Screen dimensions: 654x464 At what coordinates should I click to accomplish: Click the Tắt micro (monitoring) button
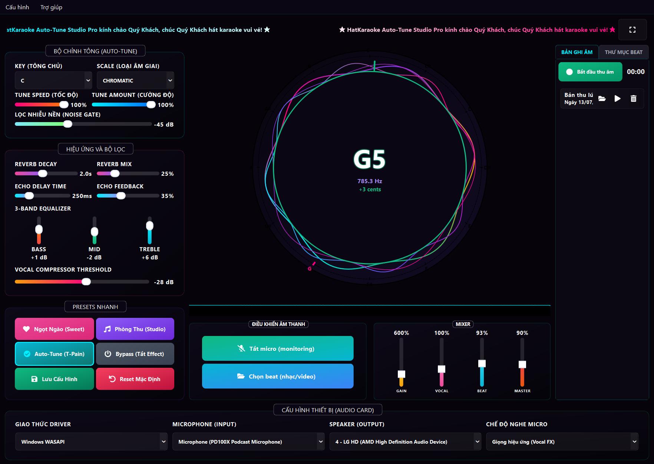click(278, 348)
